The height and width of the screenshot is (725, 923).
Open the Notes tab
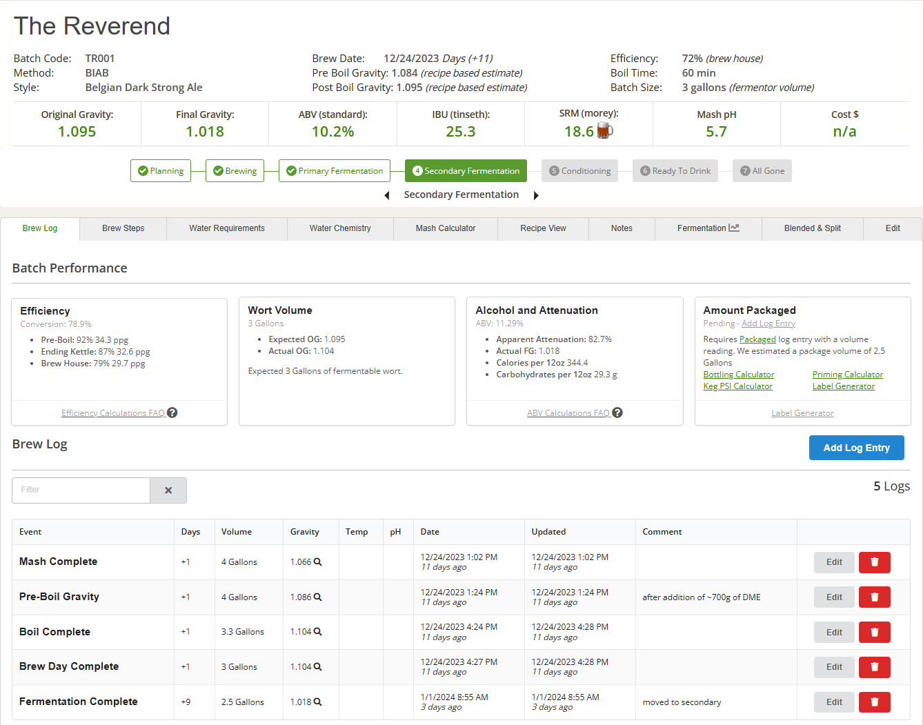pyautogui.click(x=622, y=228)
